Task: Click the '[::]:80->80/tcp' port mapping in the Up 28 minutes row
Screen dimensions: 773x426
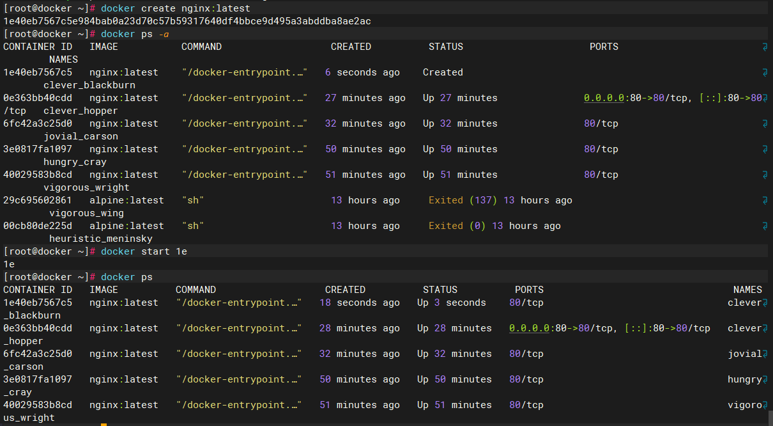Action: [x=667, y=328]
